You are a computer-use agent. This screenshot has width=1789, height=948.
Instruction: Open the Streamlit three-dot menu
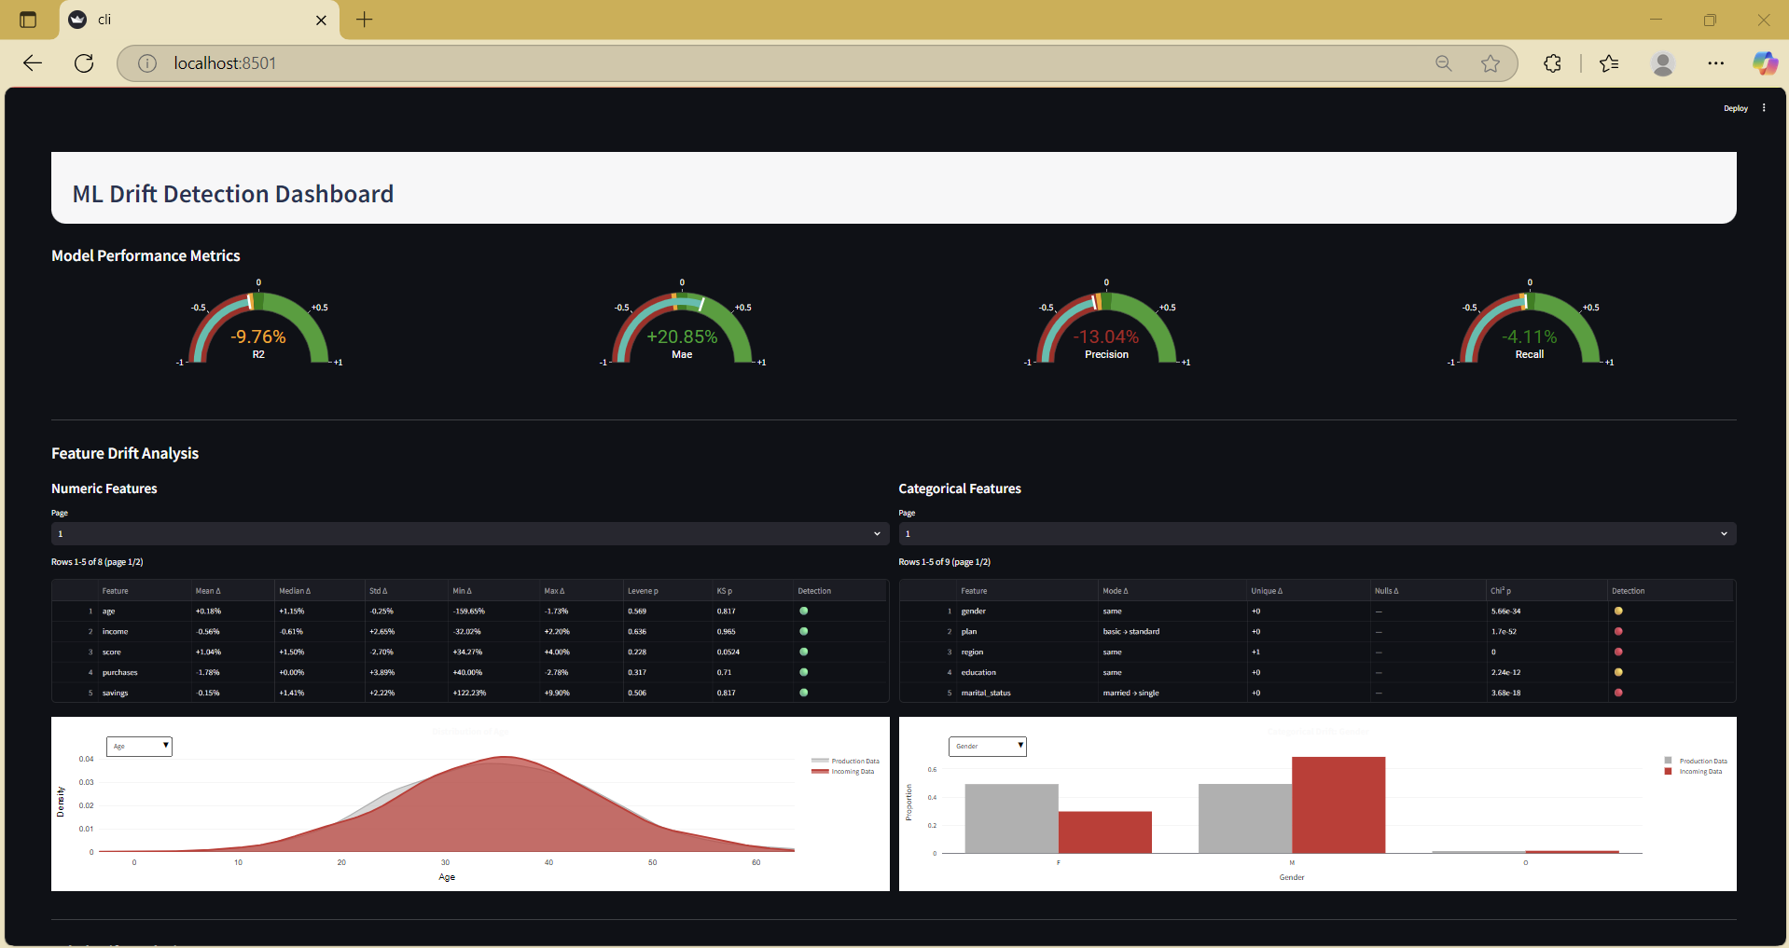pyautogui.click(x=1764, y=108)
